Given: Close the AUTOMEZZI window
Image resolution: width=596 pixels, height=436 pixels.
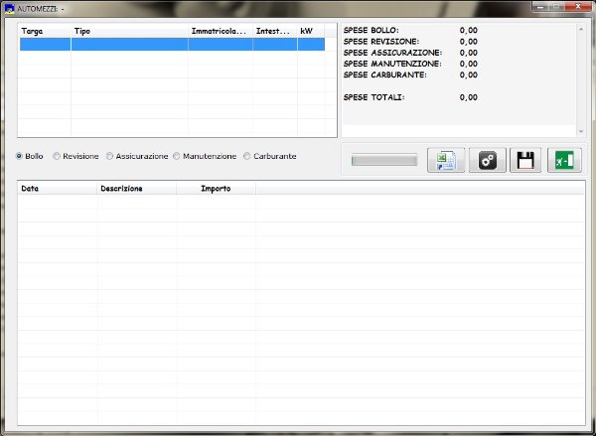Looking at the screenshot, I should (x=577, y=7).
